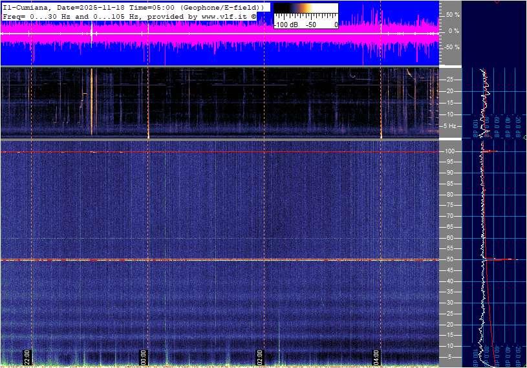Viewport: 527px width, 368px height.
Task: Click the 25 tick on the geophone frequency axis
Action: coord(451,80)
